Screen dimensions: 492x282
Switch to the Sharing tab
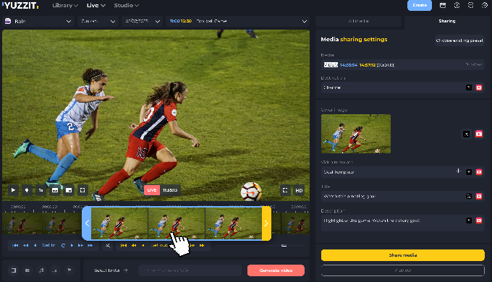click(x=447, y=21)
